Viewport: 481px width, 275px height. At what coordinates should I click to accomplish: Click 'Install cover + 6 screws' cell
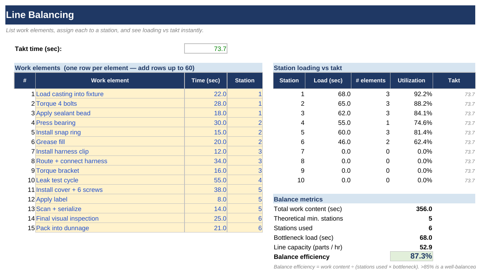tap(110, 190)
